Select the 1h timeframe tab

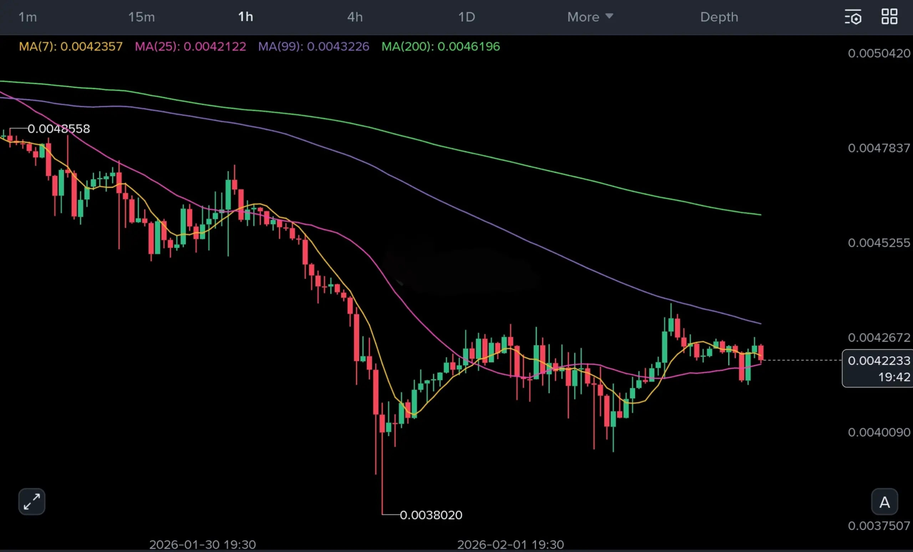pos(245,17)
